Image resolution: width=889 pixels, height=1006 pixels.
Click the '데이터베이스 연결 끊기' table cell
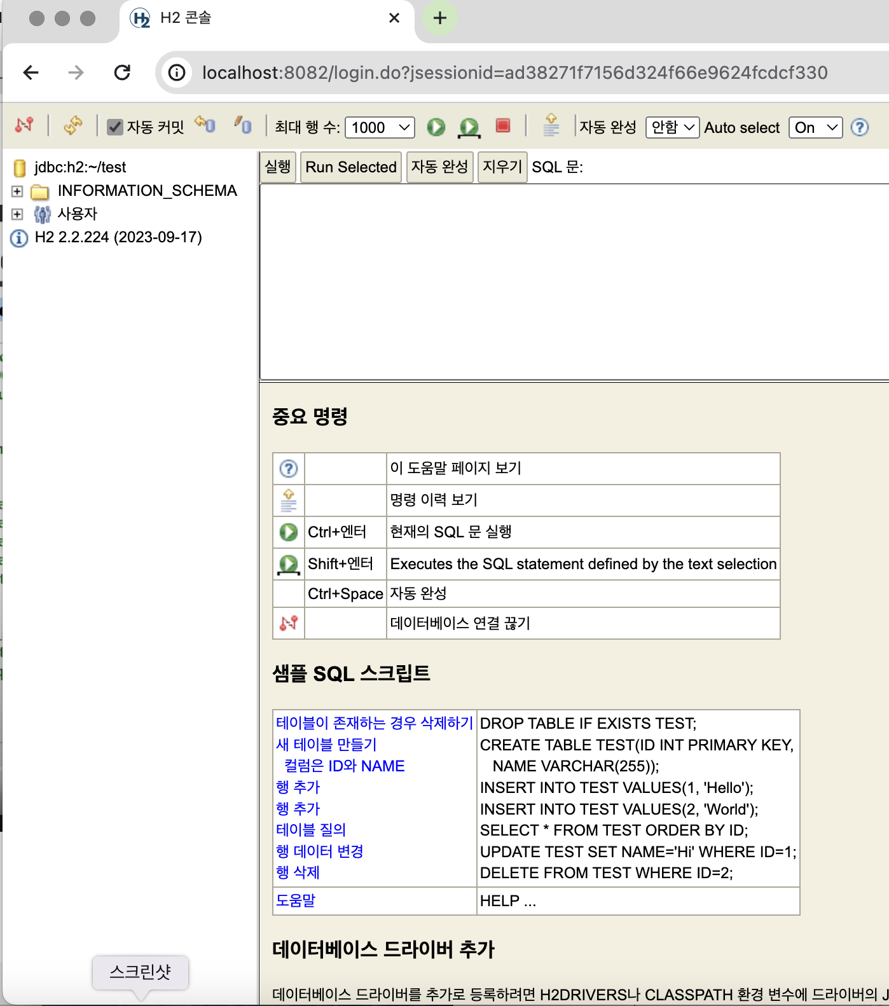coord(583,623)
